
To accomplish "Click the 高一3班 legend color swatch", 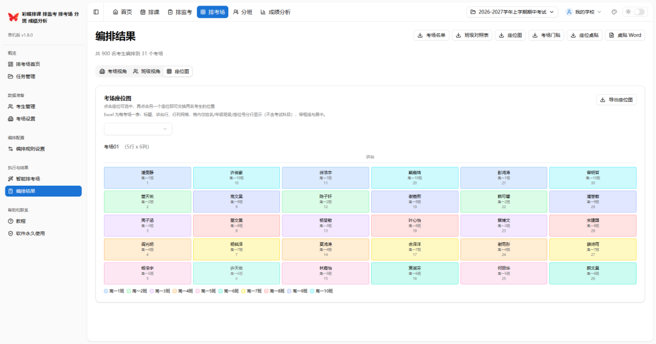I will click(152, 291).
